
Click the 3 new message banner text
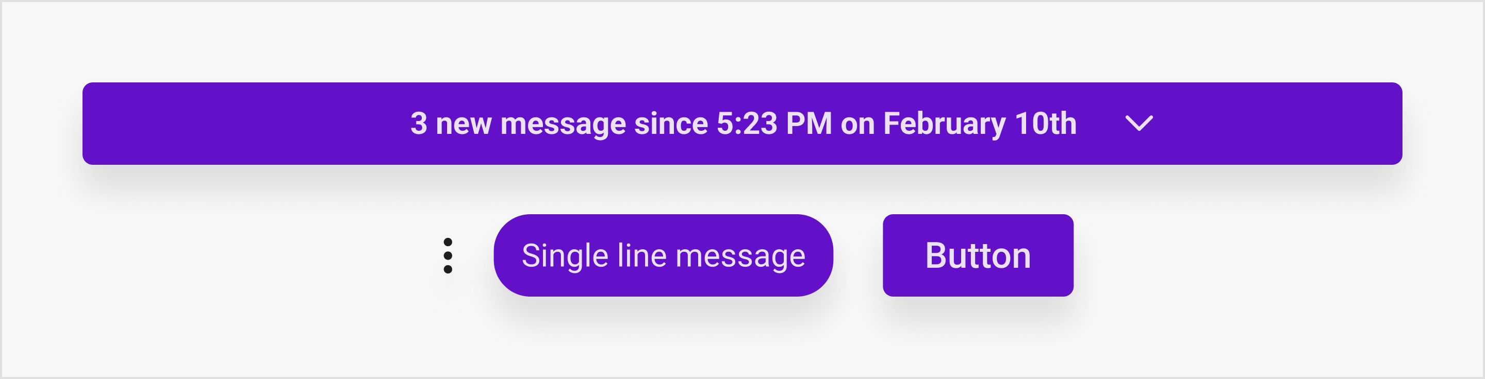pos(743,123)
